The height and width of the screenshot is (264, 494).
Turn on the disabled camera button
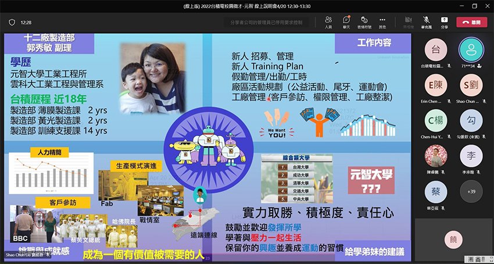409,23
